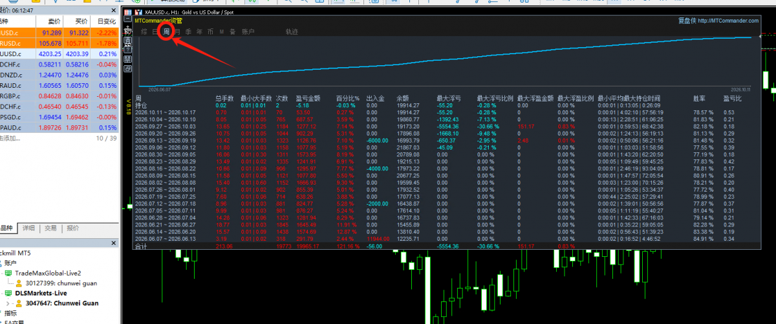Close the navigator panel with the X

coord(113,243)
